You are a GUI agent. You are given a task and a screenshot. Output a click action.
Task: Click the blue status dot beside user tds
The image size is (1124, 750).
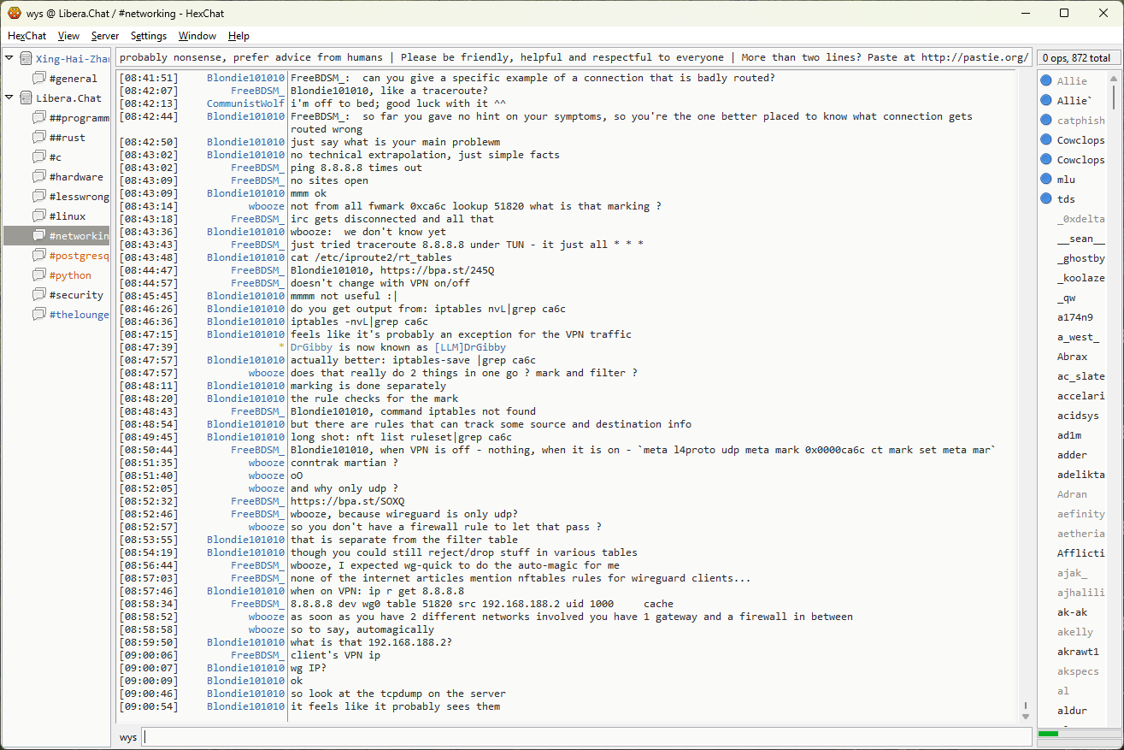[x=1045, y=199]
